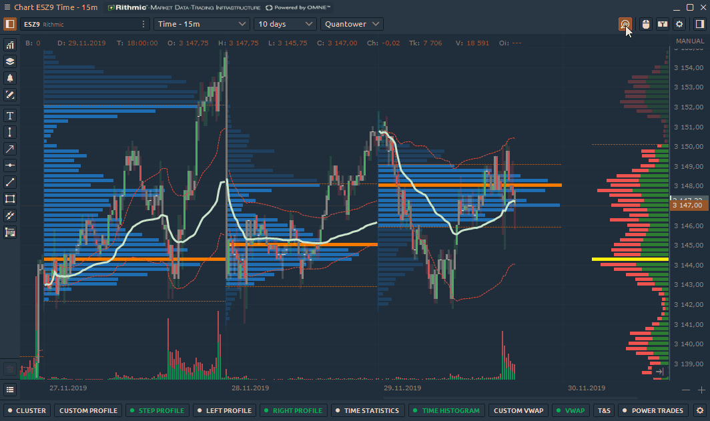Open the Time - 15m timeframe dropdown

(x=202, y=24)
